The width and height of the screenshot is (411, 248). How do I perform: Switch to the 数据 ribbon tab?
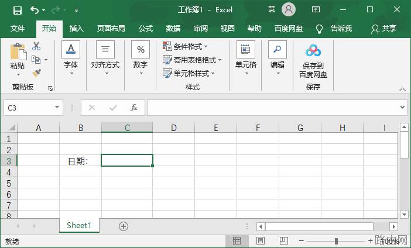pos(173,28)
